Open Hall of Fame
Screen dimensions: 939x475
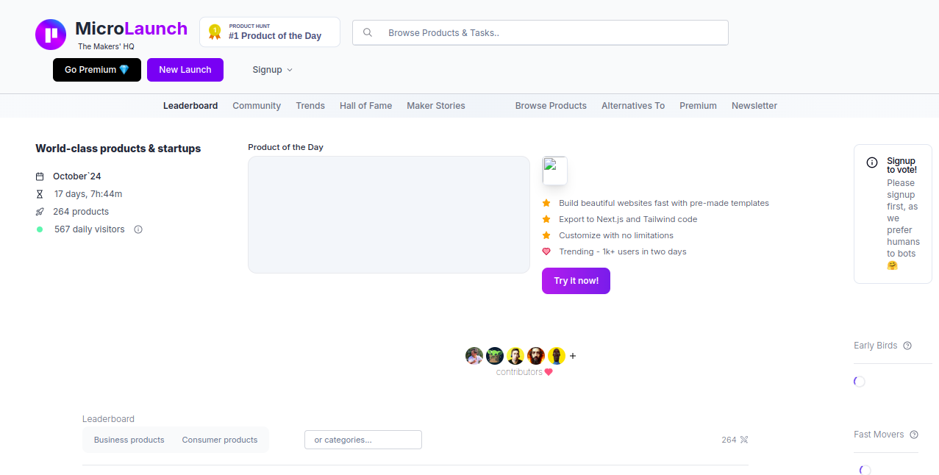pos(365,106)
